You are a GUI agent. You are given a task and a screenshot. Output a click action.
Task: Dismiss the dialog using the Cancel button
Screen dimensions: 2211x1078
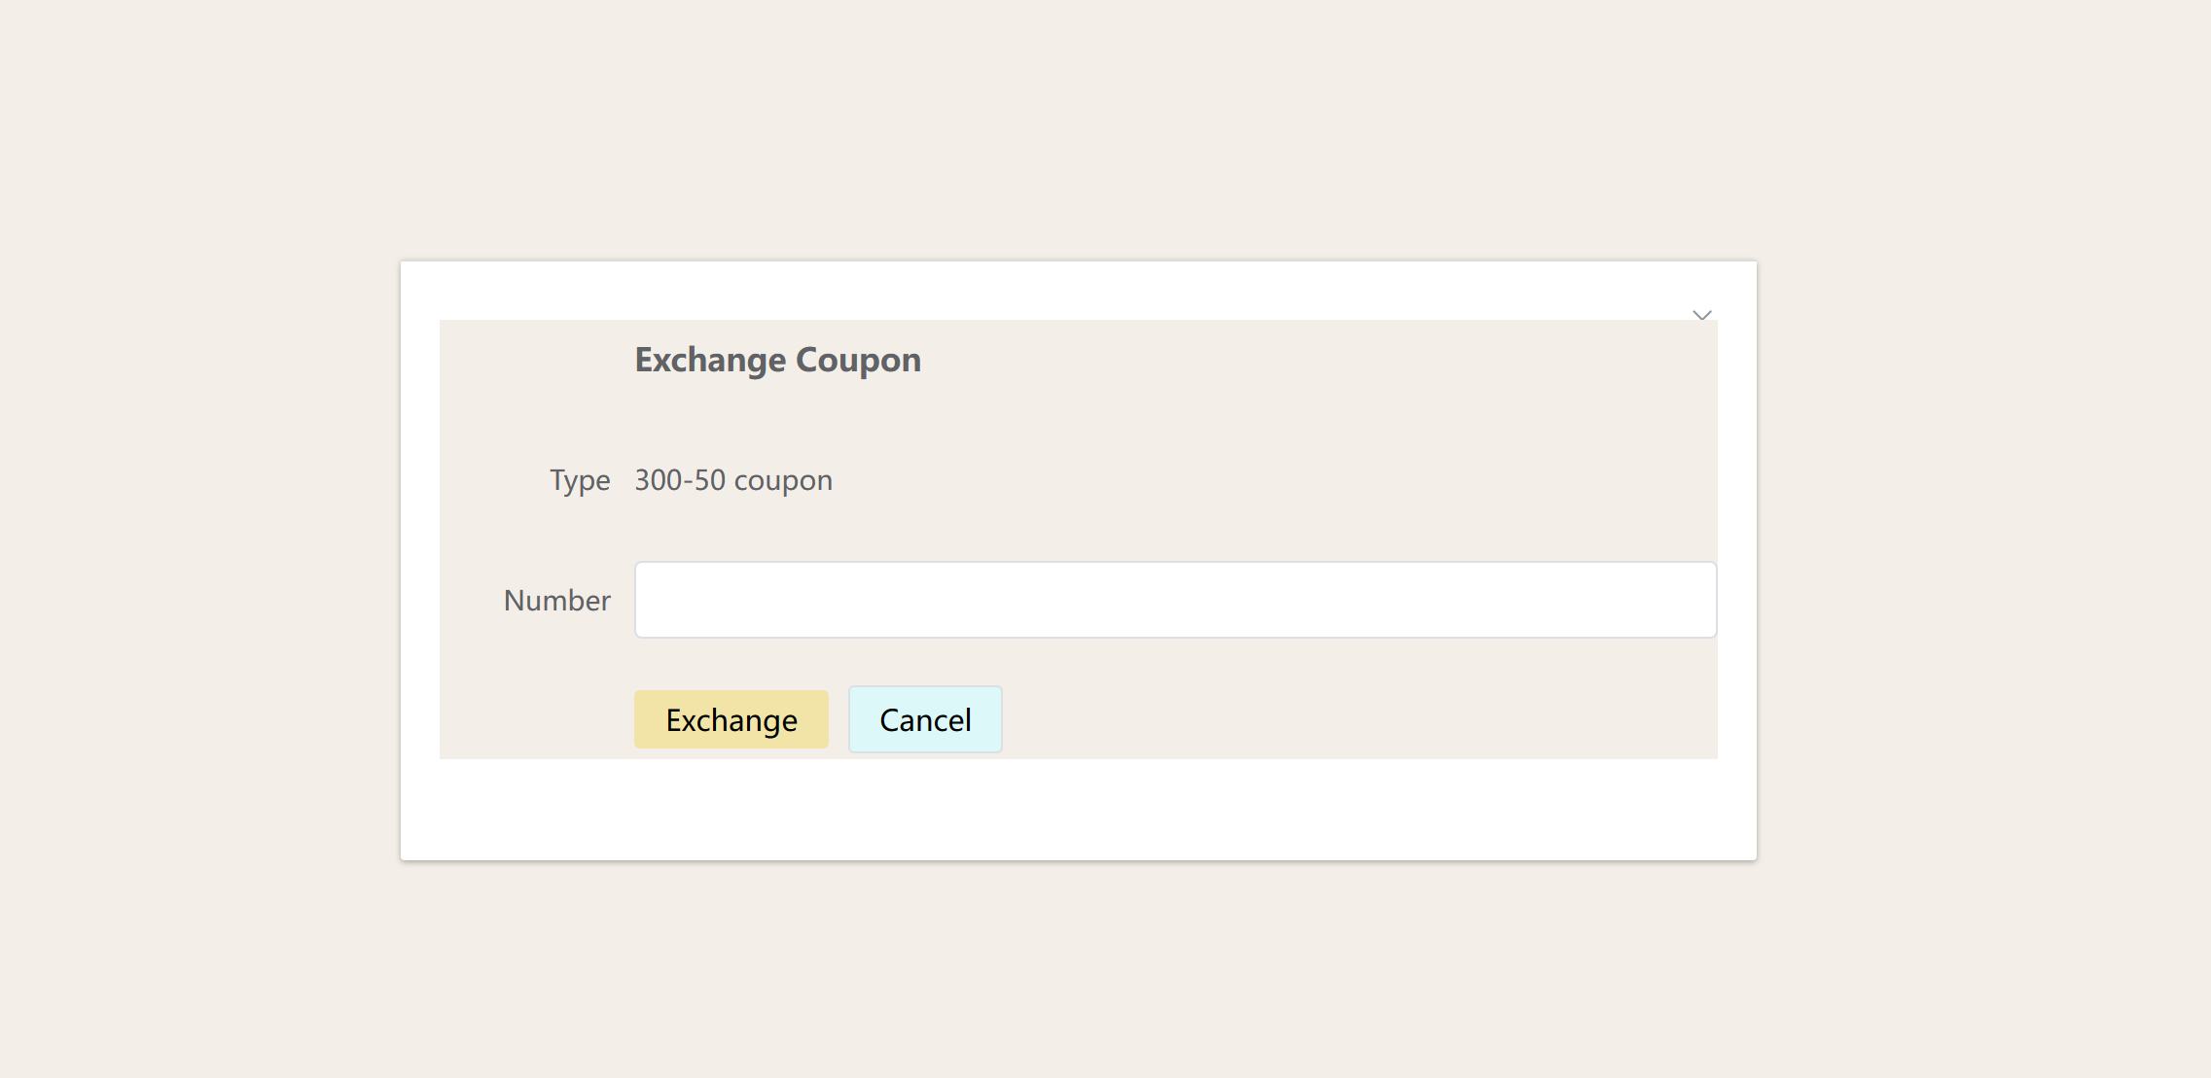coord(925,719)
